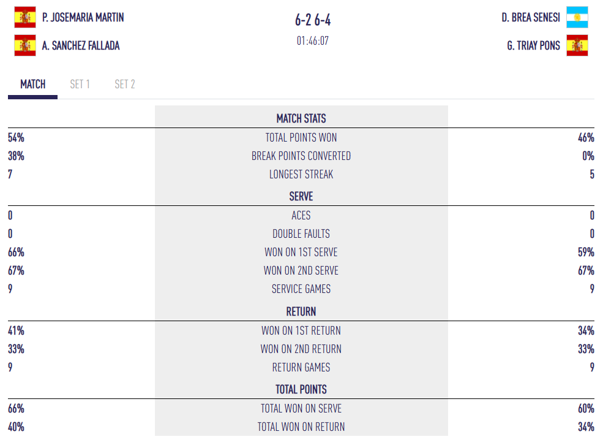Select the MATCH tab
Image resolution: width=603 pixels, height=445 pixels.
point(33,85)
